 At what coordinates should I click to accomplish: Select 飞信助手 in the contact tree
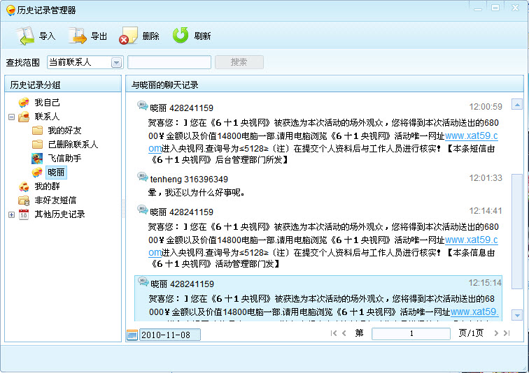click(x=64, y=159)
